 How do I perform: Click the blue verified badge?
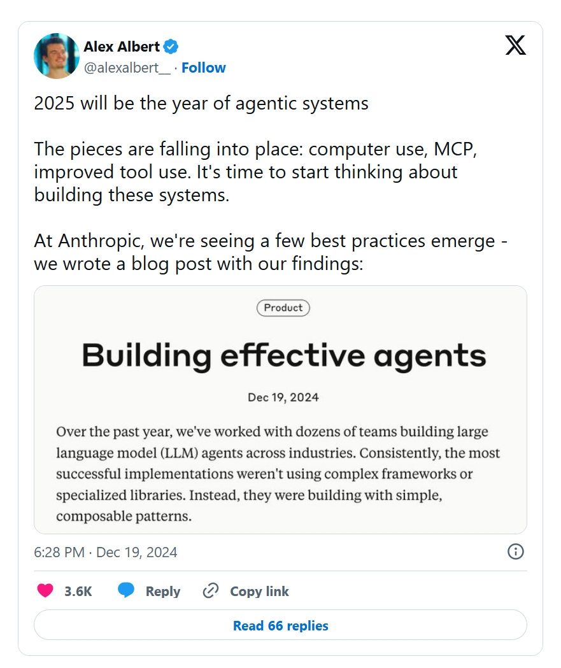click(x=171, y=46)
